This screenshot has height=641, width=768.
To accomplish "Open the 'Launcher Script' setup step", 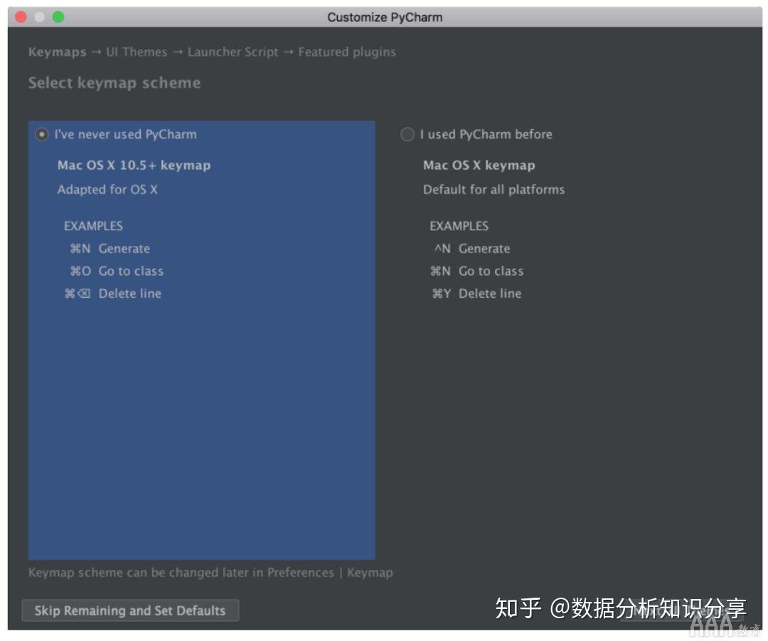I will tap(233, 52).
